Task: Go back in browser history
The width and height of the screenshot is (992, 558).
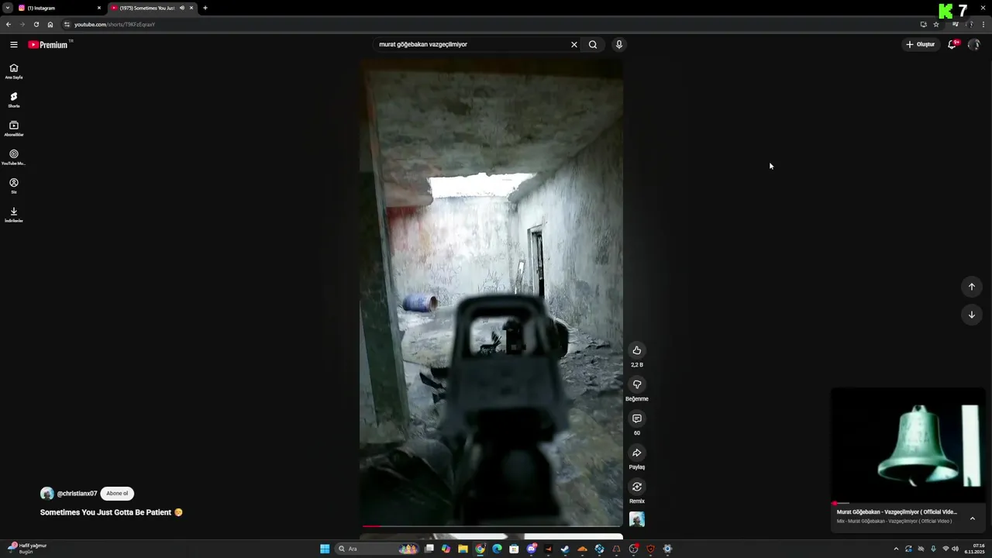Action: [9, 24]
